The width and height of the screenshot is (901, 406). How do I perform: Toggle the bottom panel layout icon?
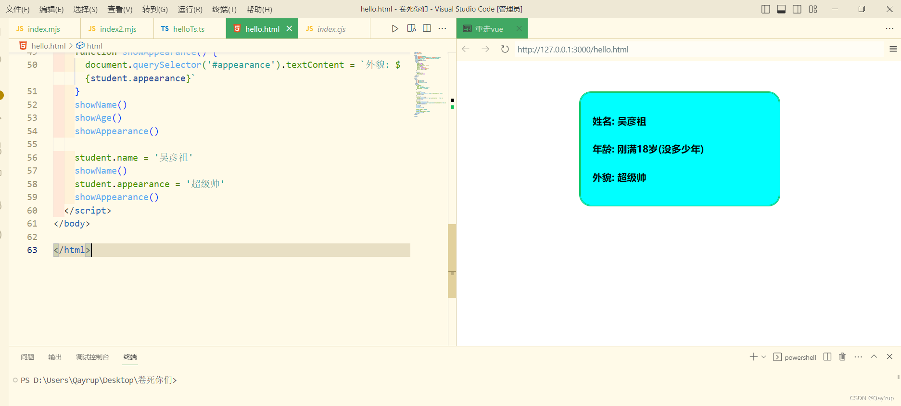[x=781, y=9]
